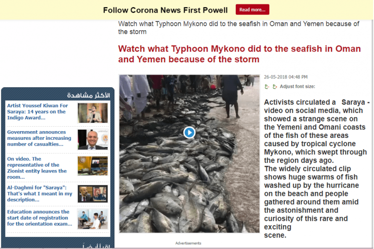This screenshot has width=374, height=249.
Task: Click the Al-Daghmi article thumbnail
Action: coord(93,194)
